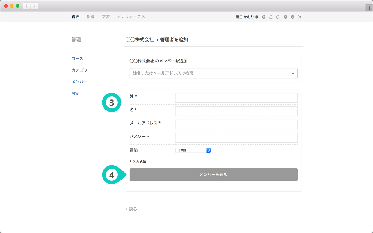Viewport: 373px width, 233px height.
Task: Go back with the browser back arrow
Action: tap(27, 6)
